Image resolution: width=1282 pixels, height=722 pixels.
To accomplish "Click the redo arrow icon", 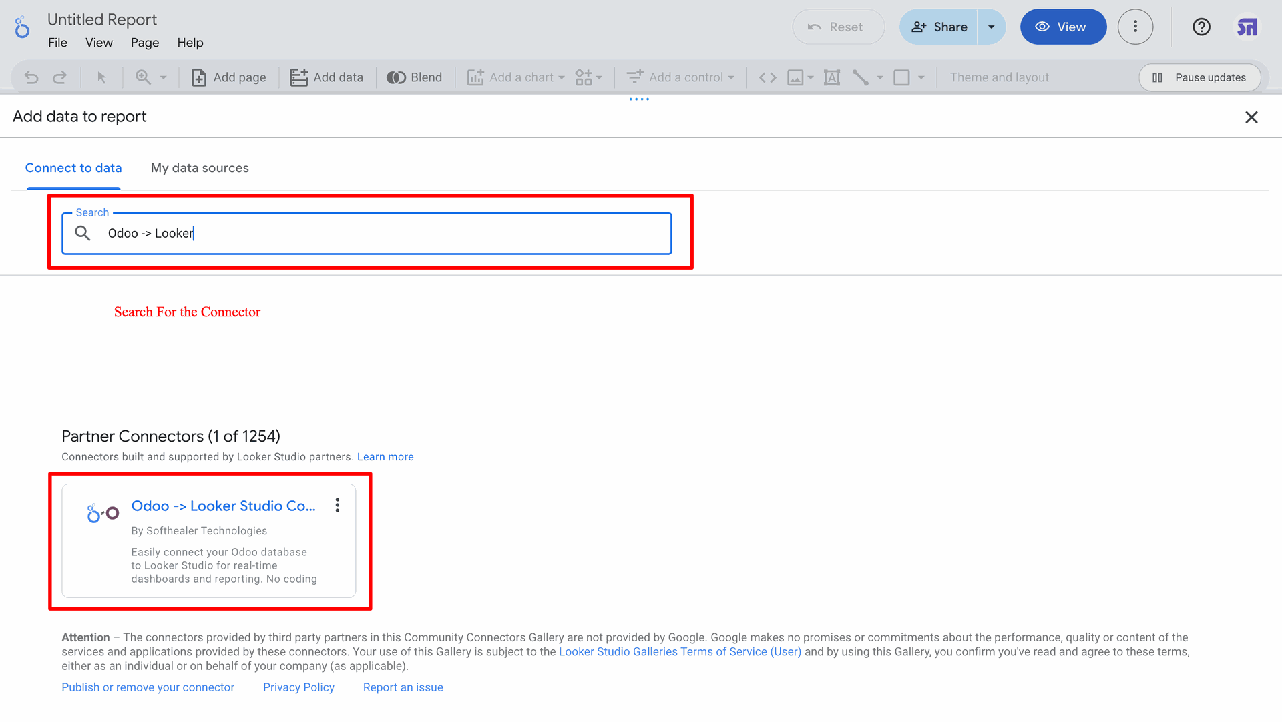I will pos(59,77).
